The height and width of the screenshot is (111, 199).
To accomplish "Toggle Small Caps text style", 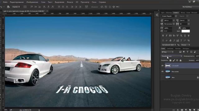I will tap(174, 36).
